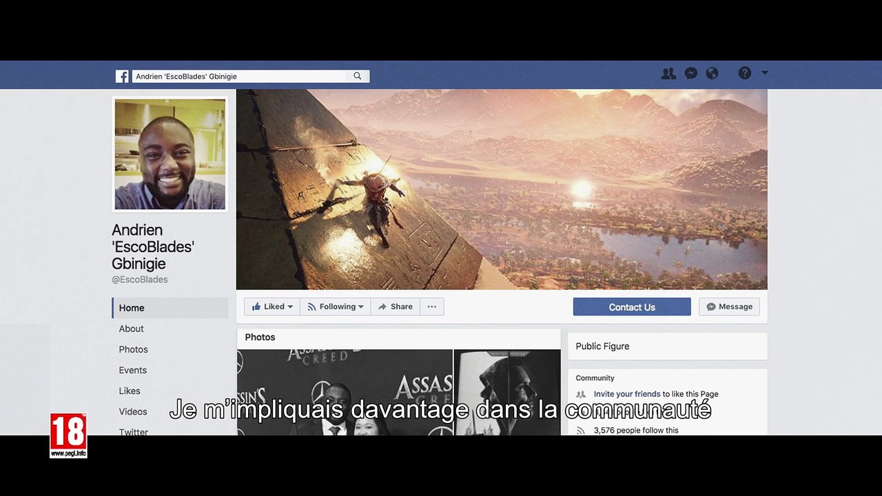Image resolution: width=882 pixels, height=496 pixels.
Task: Select the Home tab in sidebar
Action: pyautogui.click(x=170, y=308)
